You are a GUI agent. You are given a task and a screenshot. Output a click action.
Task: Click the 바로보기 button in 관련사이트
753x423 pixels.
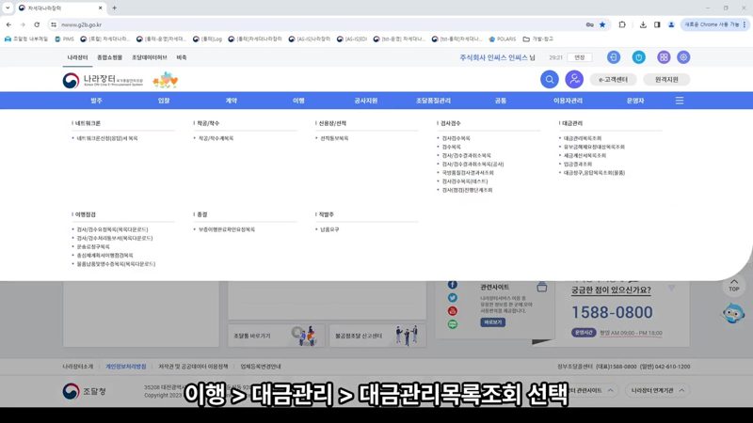(x=492, y=322)
